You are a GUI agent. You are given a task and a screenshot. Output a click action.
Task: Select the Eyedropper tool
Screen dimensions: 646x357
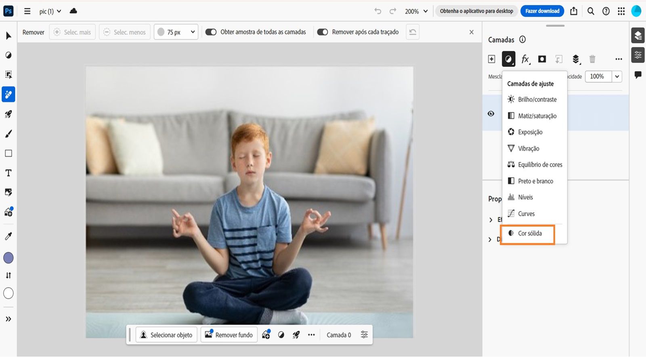pyautogui.click(x=8, y=236)
